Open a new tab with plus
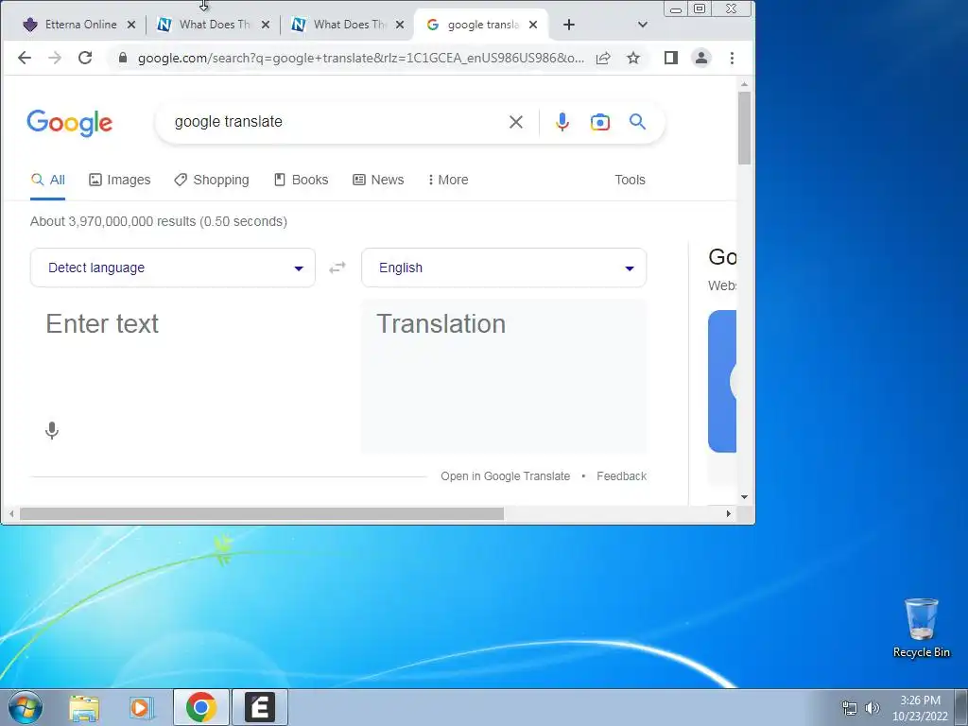The width and height of the screenshot is (968, 726). [569, 25]
